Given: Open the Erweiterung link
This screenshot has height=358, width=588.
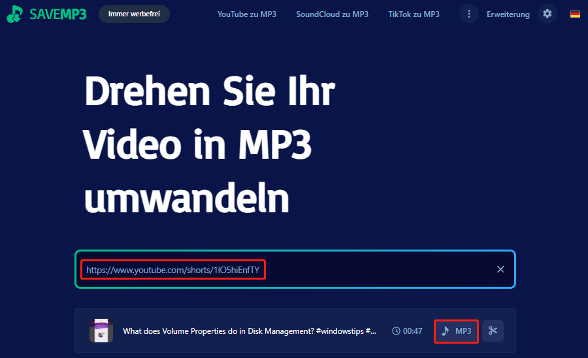Looking at the screenshot, I should point(508,14).
